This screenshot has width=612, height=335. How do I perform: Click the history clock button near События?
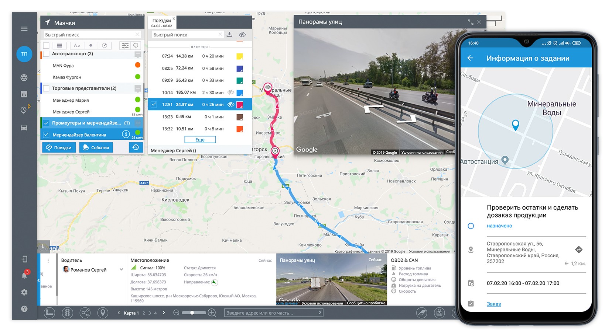(136, 147)
